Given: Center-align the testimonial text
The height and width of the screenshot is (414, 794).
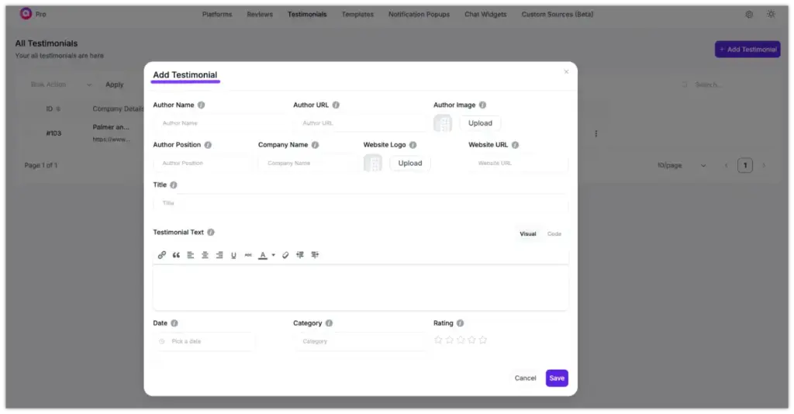Looking at the screenshot, I should coord(205,255).
